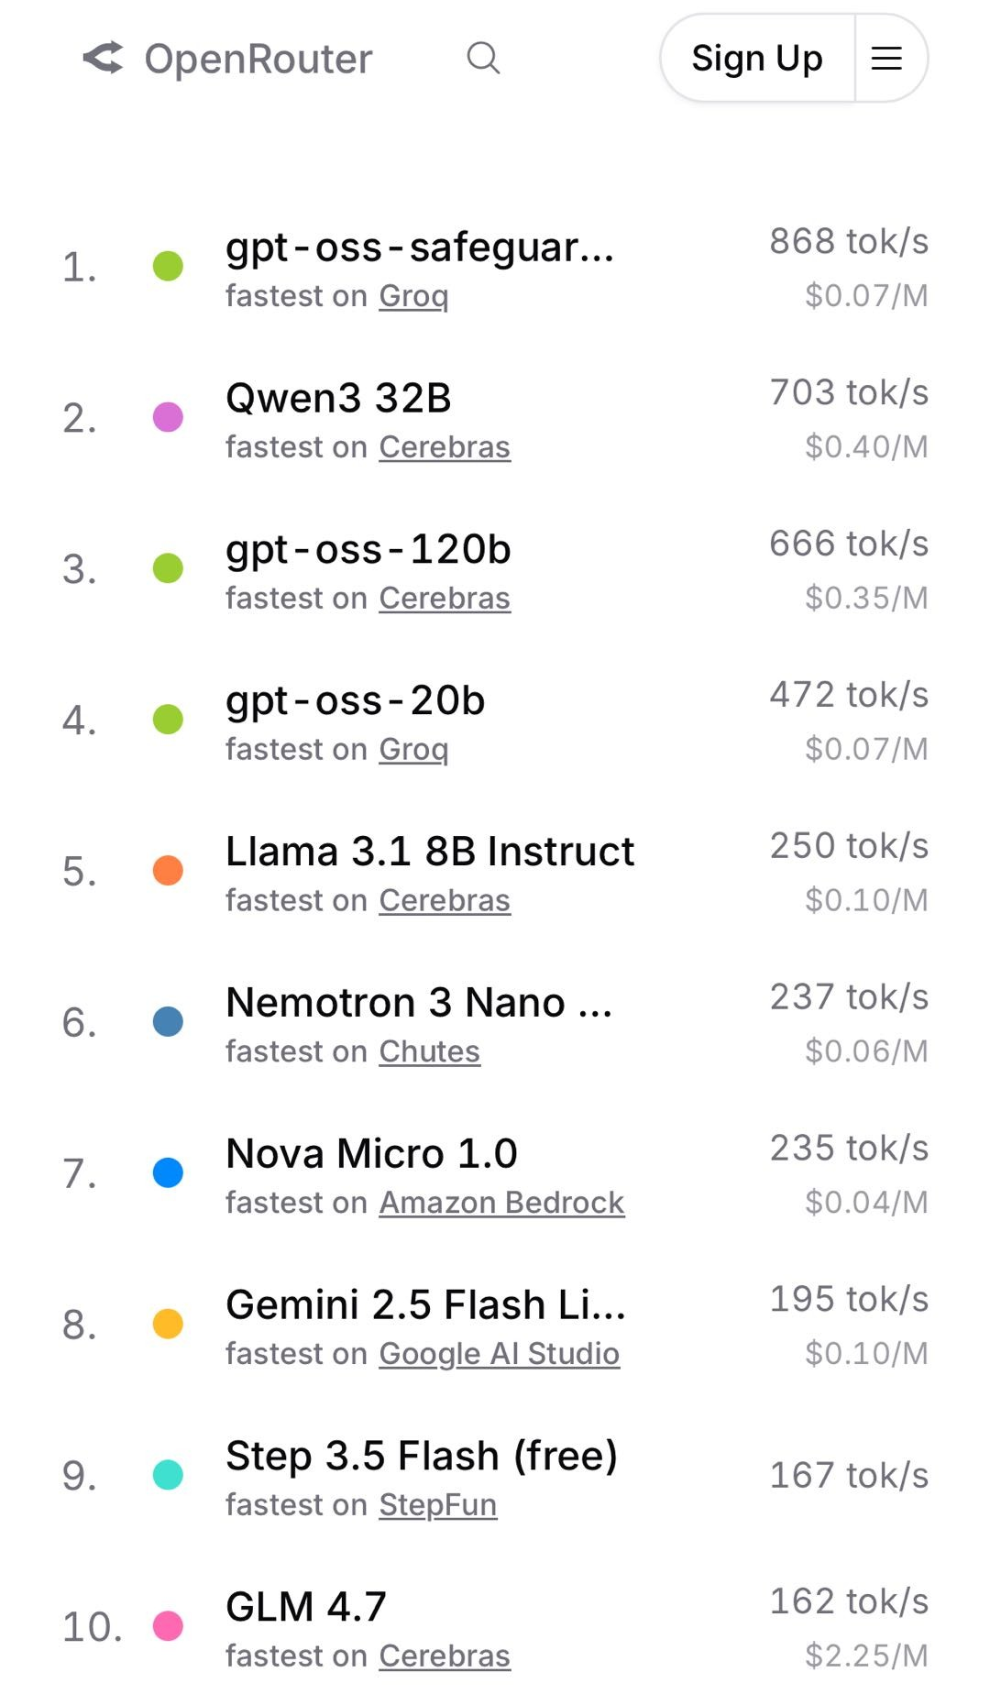Click the pink dot beside GLM 4.7

click(x=168, y=1626)
